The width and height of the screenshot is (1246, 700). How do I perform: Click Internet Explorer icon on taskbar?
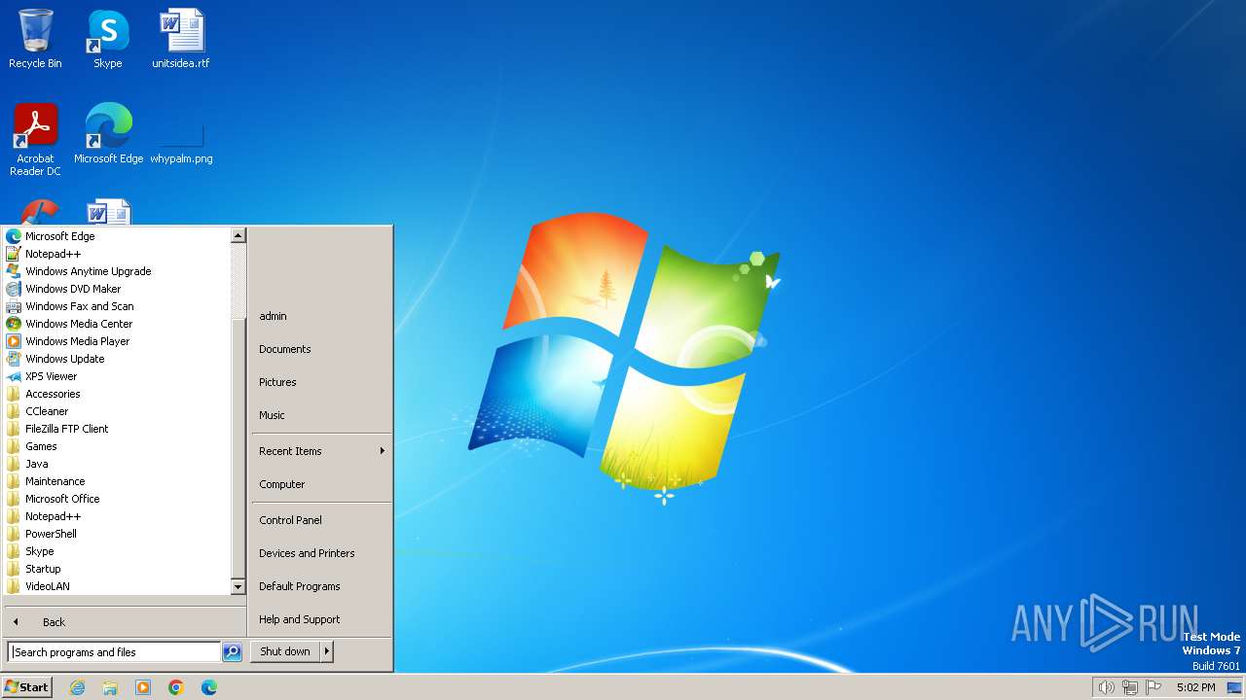[x=77, y=687]
